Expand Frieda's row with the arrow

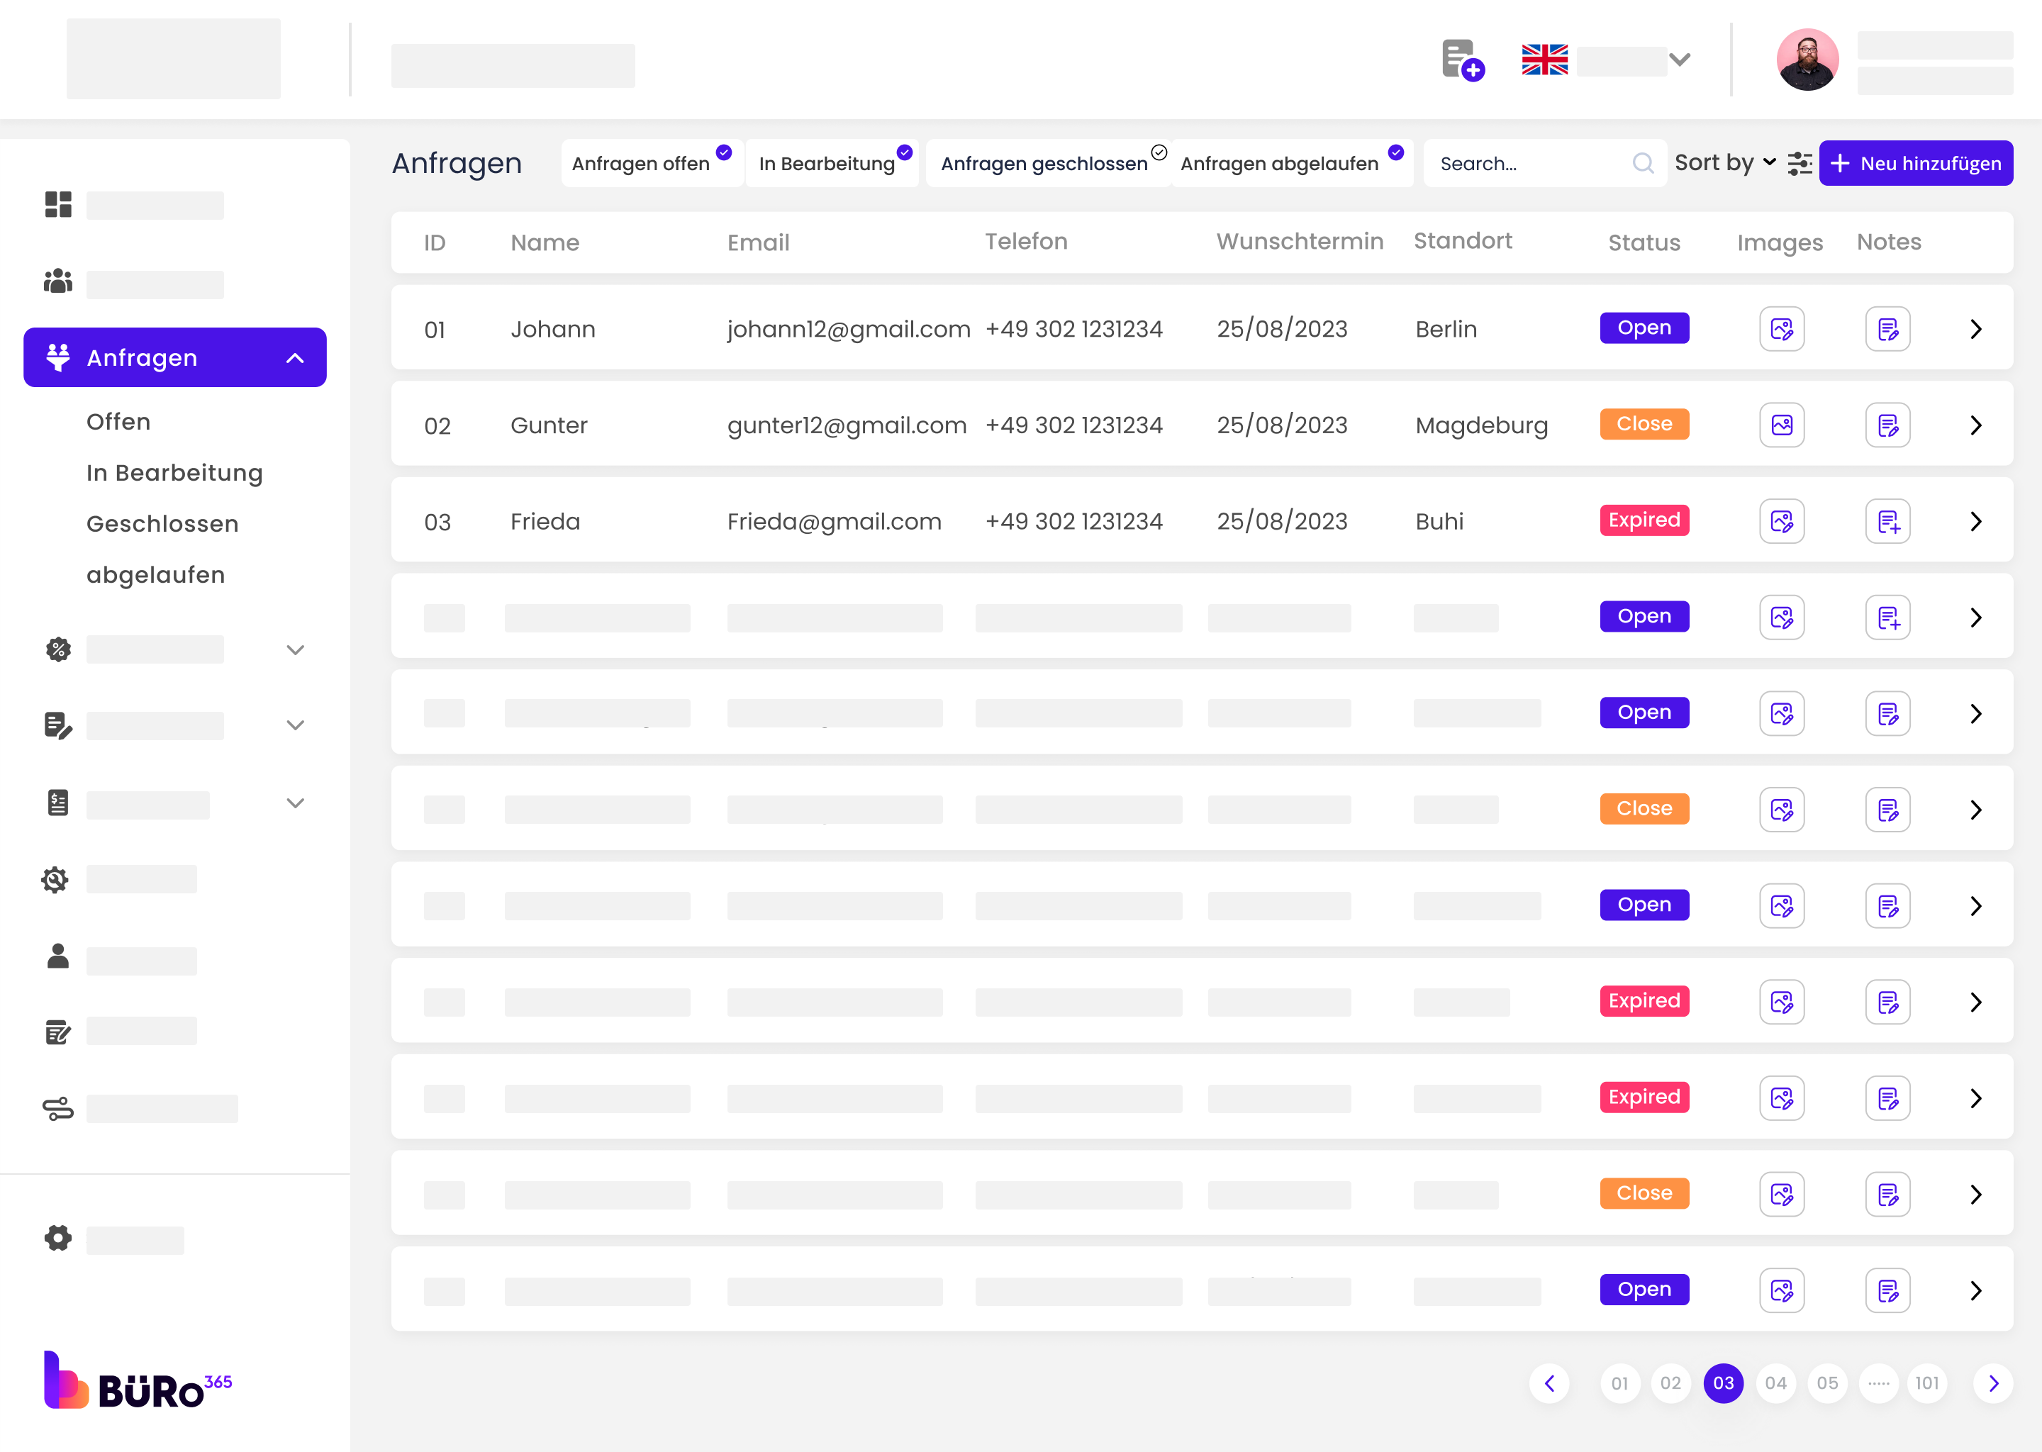pyautogui.click(x=1976, y=521)
